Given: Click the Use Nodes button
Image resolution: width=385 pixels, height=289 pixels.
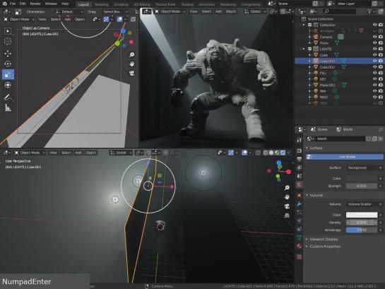Looking at the screenshot, I should (x=345, y=157).
